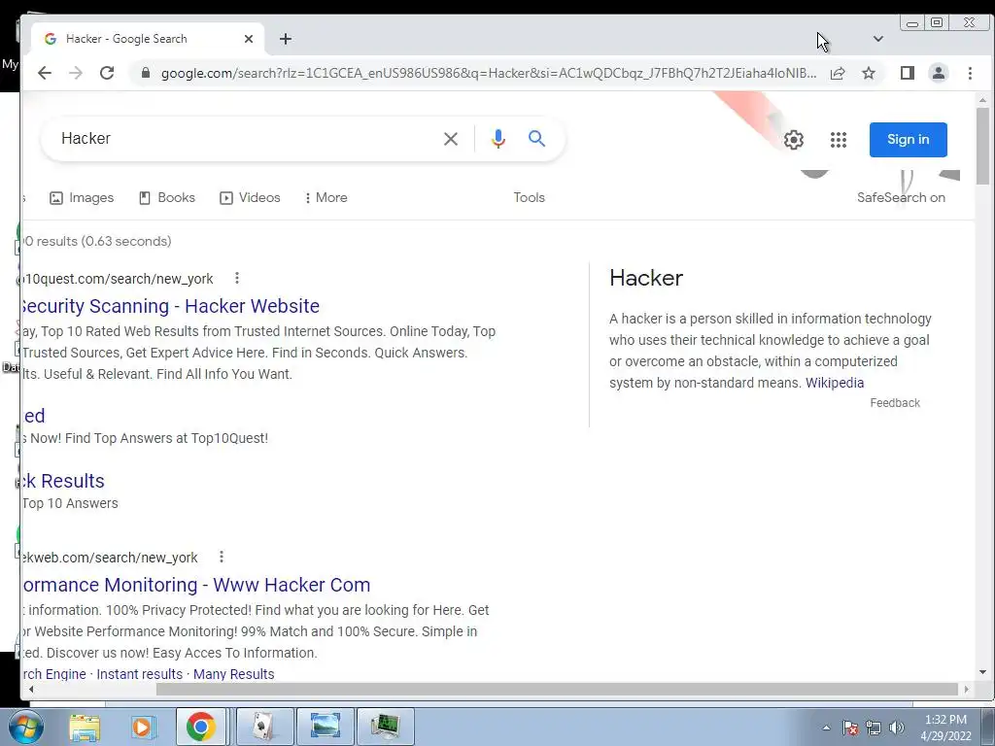Open File Explorer from the taskbar
The image size is (995, 746).
(85, 727)
